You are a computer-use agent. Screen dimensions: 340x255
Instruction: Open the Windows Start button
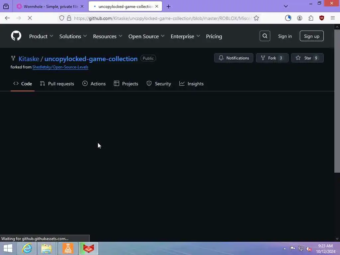(x=8, y=248)
